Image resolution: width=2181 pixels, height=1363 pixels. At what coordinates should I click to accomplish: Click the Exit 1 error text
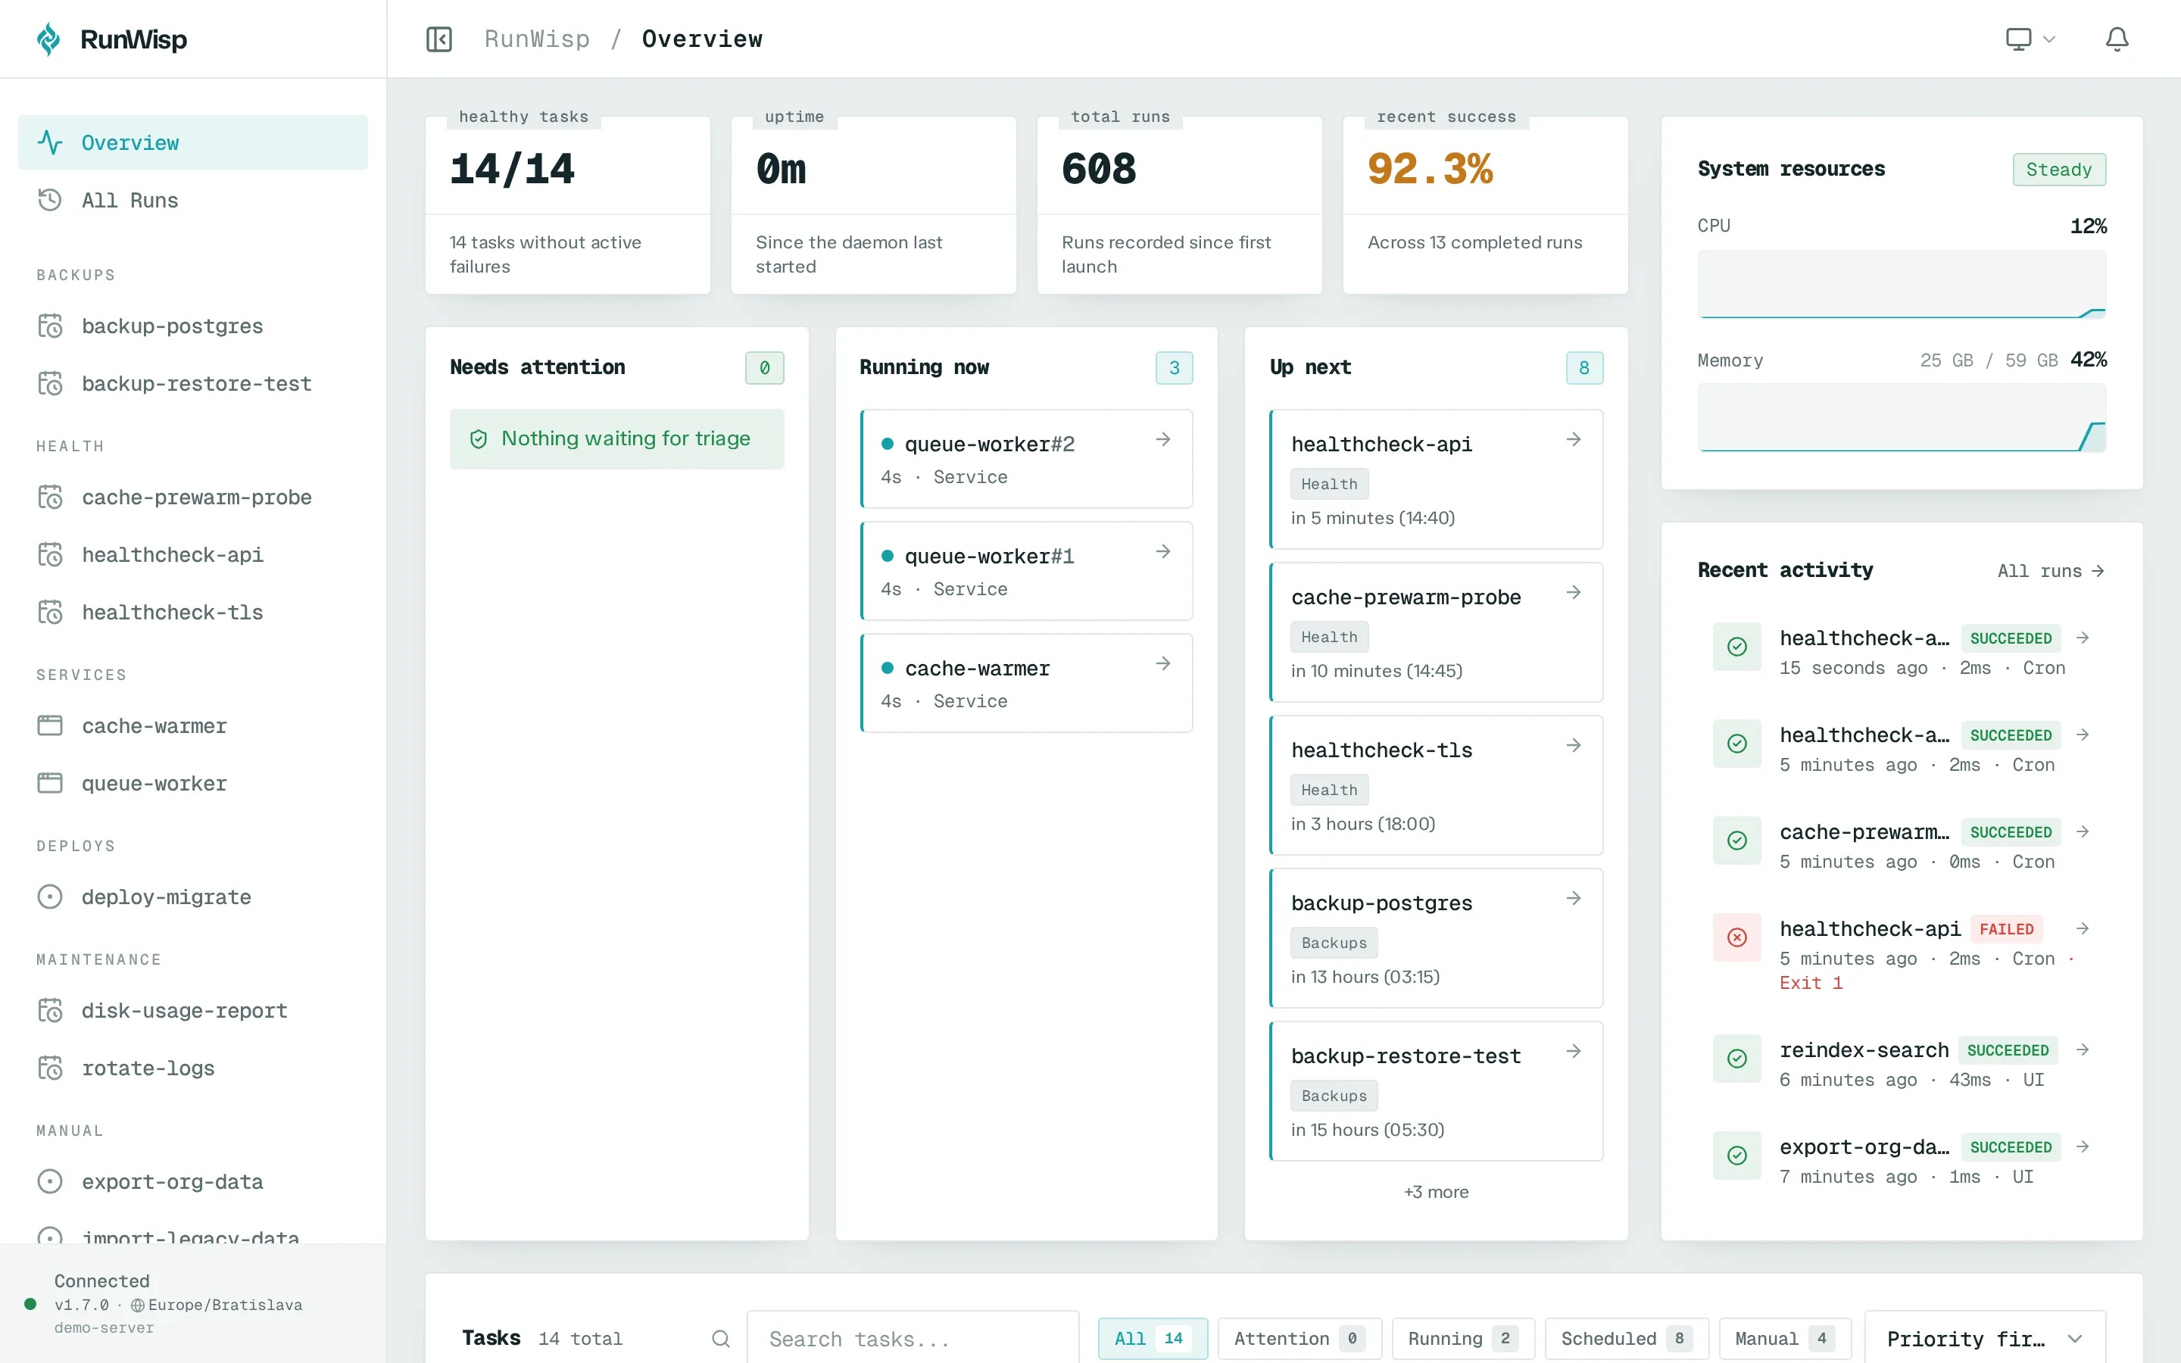1811,983
